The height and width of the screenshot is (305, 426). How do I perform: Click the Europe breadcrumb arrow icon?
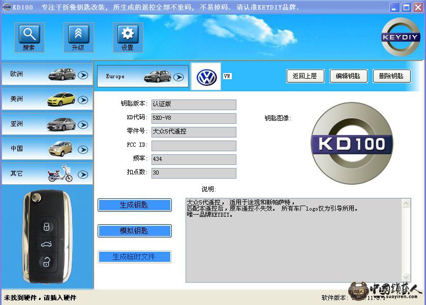point(178,77)
